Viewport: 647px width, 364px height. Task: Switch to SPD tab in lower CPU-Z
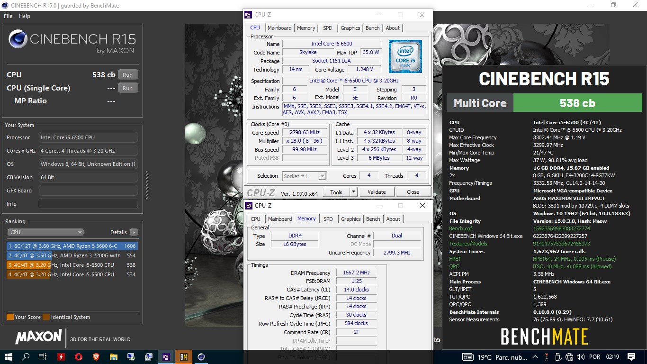(328, 219)
